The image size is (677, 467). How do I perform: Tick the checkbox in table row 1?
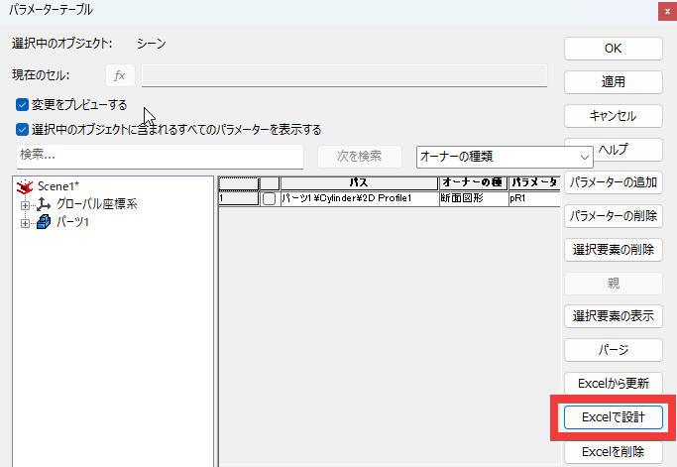pyautogui.click(x=269, y=198)
